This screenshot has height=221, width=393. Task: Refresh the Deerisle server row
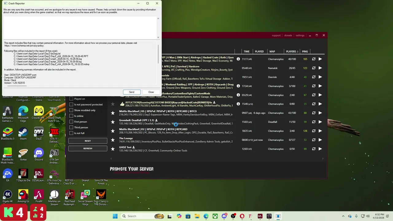pyautogui.click(x=313, y=77)
